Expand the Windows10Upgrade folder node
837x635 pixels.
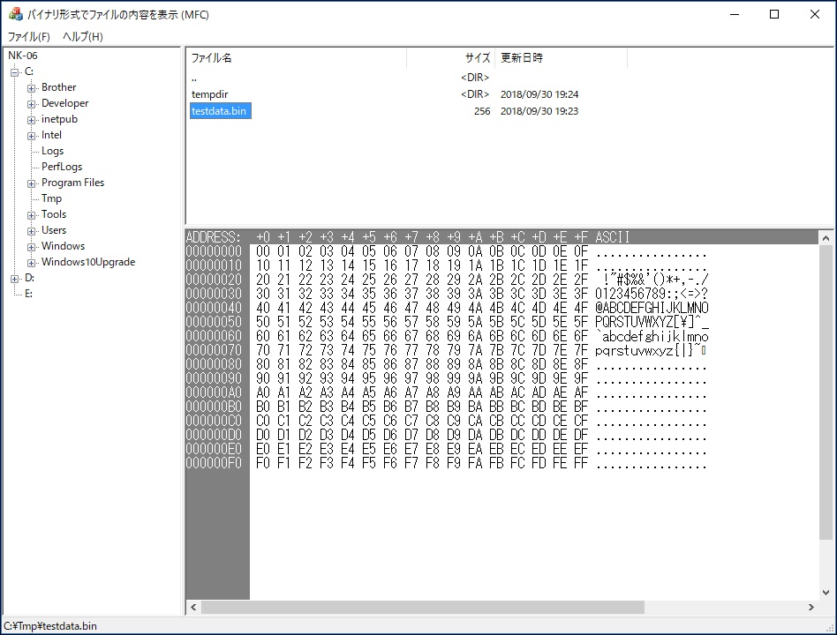tap(32, 263)
